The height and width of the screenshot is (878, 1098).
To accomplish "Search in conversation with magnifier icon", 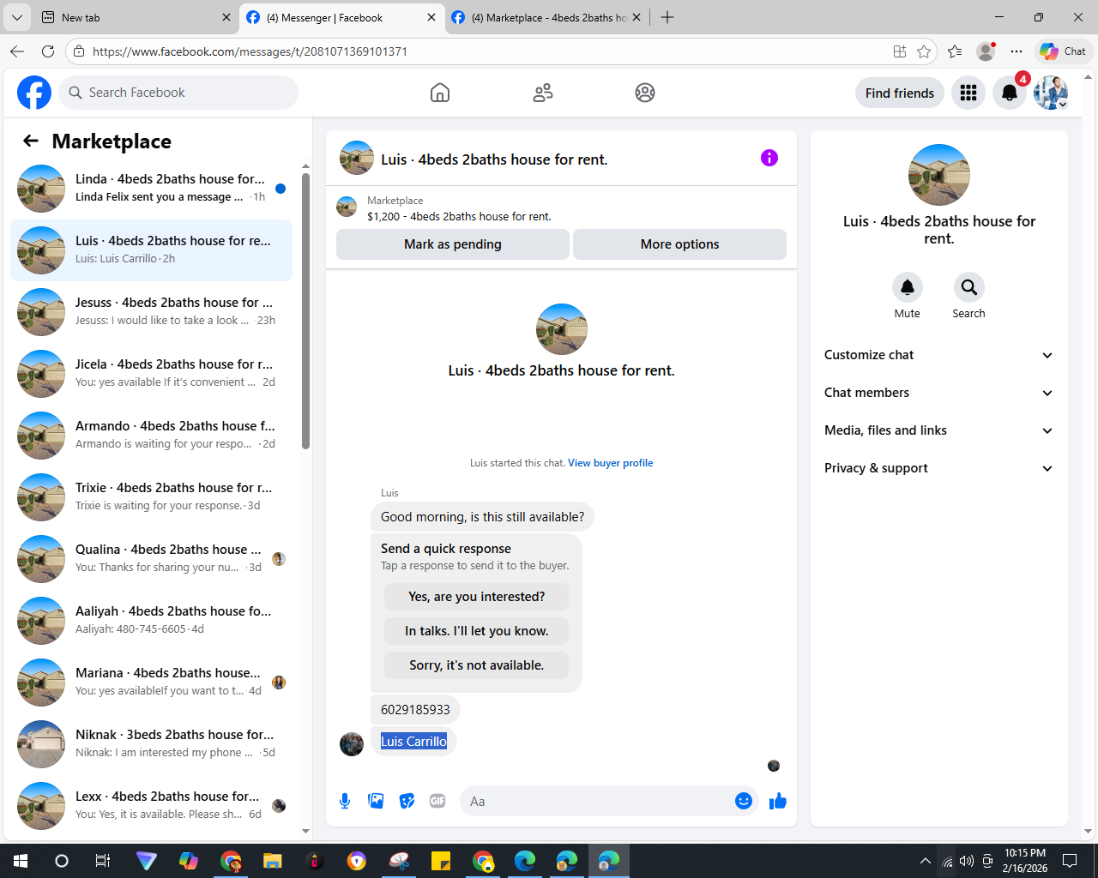I will (x=968, y=287).
